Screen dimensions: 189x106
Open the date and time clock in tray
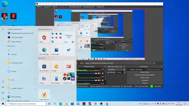pyautogui.click(x=179, y=104)
